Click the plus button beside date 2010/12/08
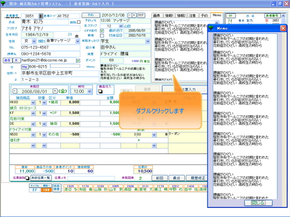Viewport: 290px width, 217px height. [134, 15]
